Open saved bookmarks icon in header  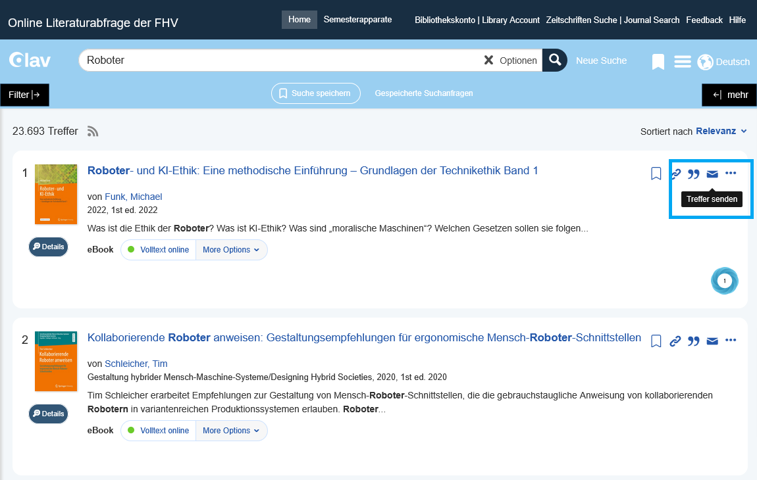click(x=658, y=62)
